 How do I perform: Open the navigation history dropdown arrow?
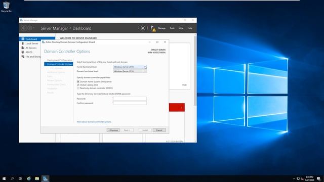34,28
